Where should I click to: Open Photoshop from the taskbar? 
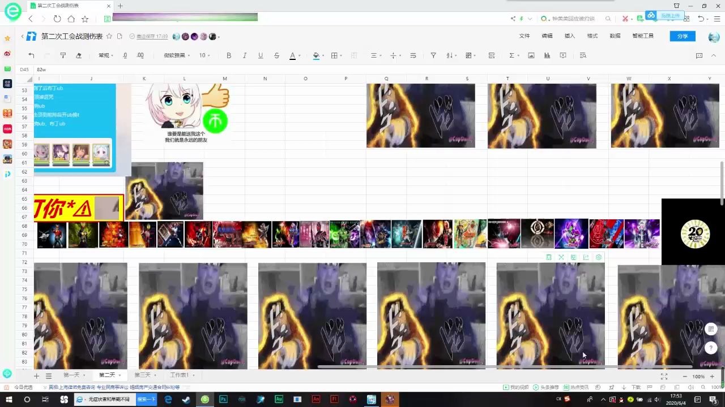tap(224, 399)
